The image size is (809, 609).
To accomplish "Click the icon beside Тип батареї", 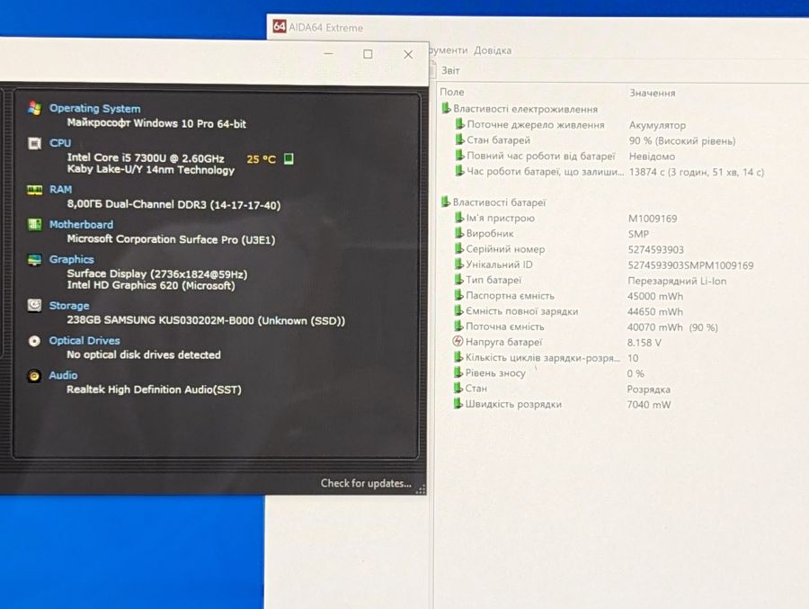I will pyautogui.click(x=458, y=280).
